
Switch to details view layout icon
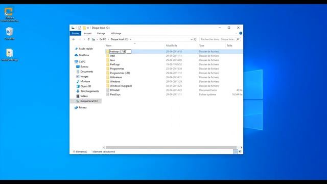coord(235,152)
